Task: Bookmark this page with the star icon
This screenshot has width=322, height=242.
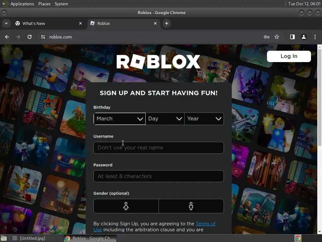Action: point(277,37)
